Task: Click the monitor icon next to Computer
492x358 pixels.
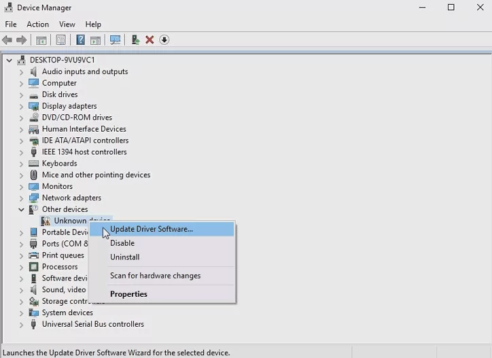Action: point(33,83)
